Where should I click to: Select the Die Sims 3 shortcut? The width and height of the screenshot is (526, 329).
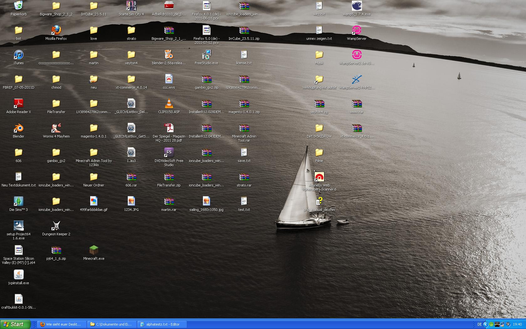18,201
